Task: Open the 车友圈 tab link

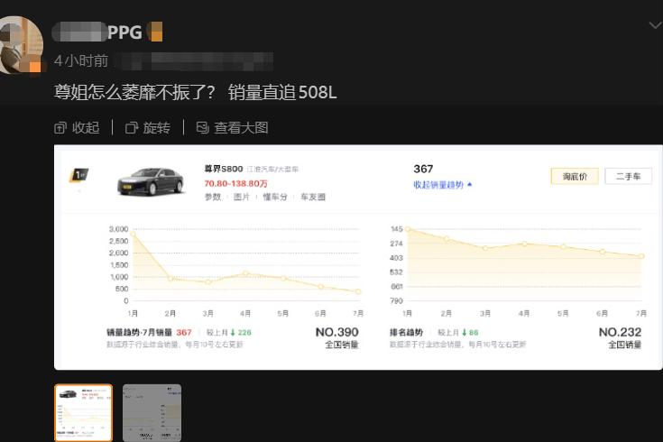Action: (313, 197)
